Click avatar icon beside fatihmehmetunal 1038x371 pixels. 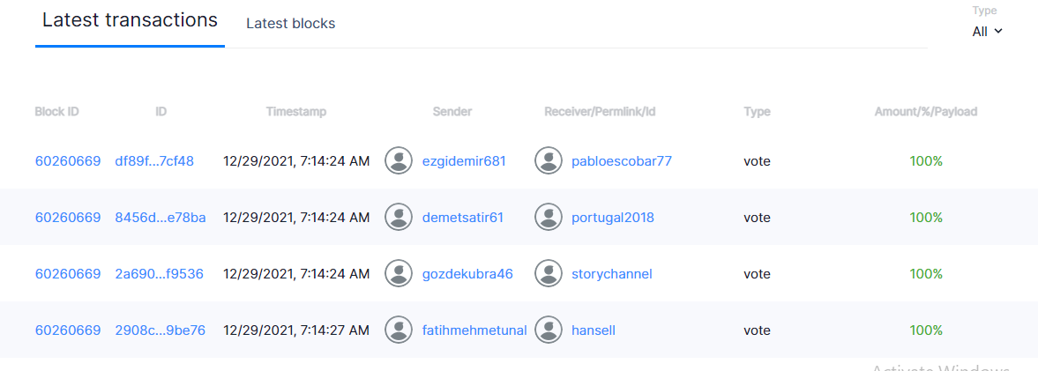(399, 330)
